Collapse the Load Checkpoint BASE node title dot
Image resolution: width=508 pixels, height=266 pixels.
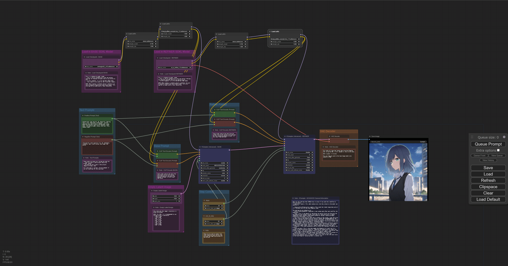[x=85, y=57]
